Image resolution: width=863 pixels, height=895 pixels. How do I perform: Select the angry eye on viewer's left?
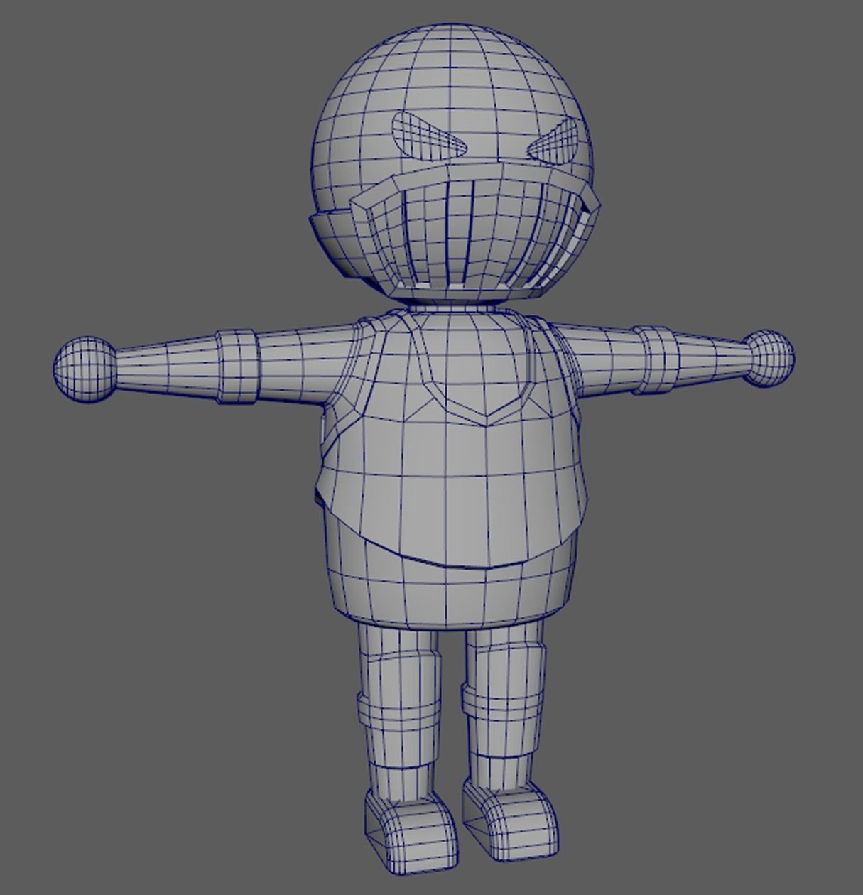click(429, 136)
